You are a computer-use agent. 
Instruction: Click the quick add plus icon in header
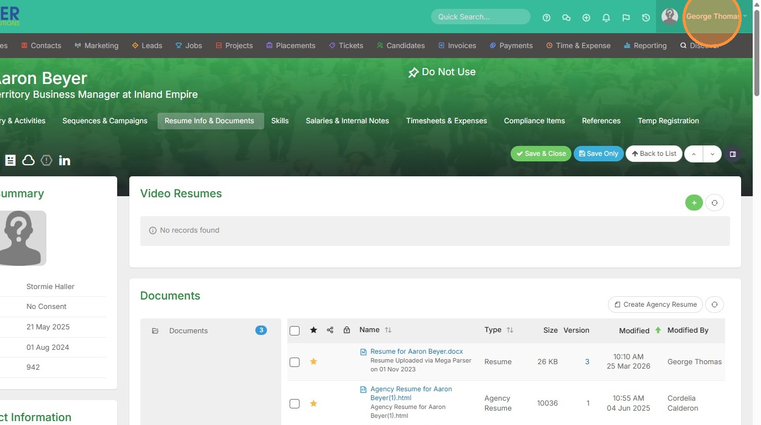pos(586,18)
